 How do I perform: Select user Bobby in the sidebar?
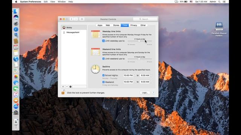(x=74, y=27)
